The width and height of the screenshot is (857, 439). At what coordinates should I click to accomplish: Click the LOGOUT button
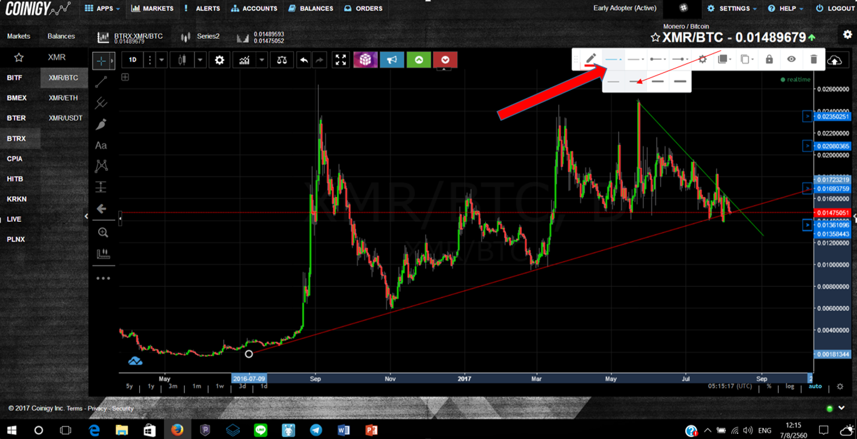tap(835, 9)
